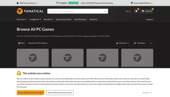This screenshot has width=170, height=97.
Task: Open the Support page
Action: coord(150,19)
